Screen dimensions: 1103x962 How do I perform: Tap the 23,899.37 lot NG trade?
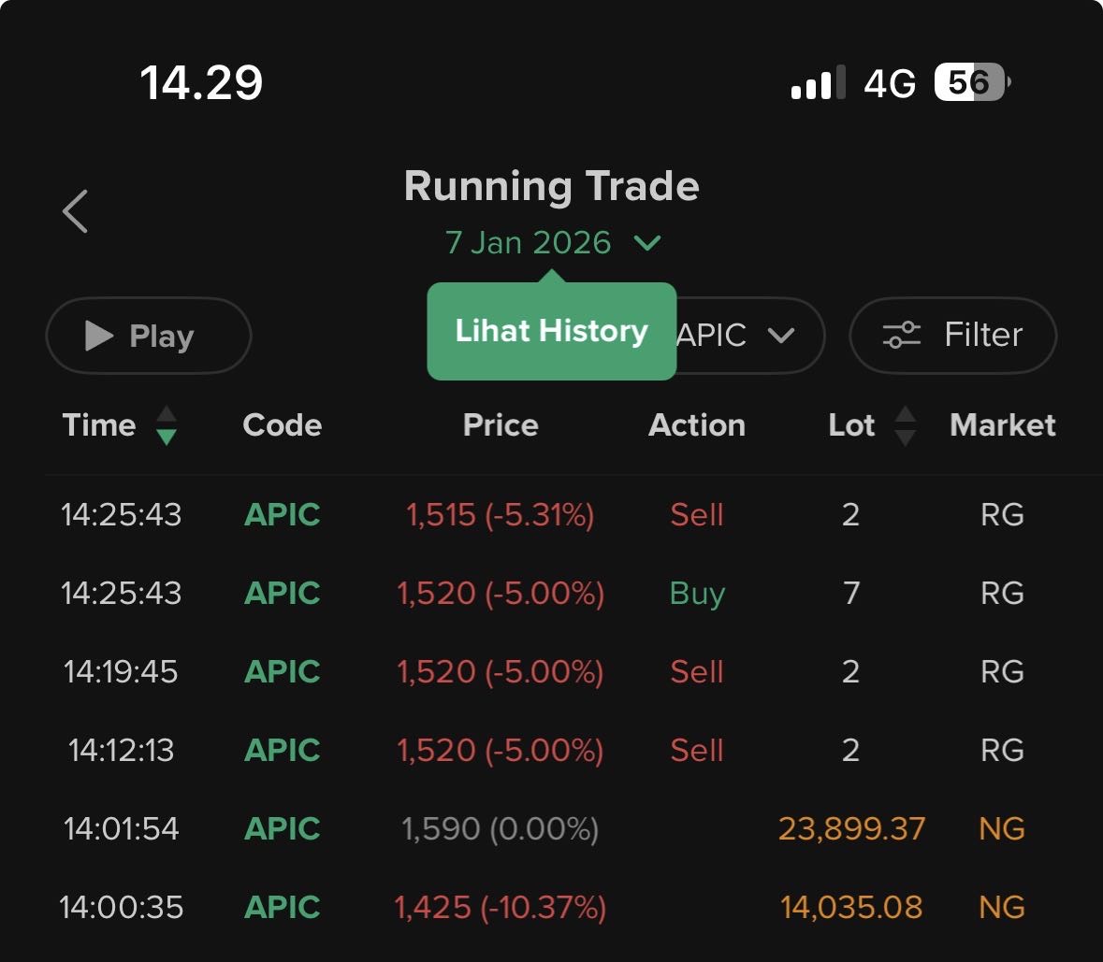pos(851,829)
